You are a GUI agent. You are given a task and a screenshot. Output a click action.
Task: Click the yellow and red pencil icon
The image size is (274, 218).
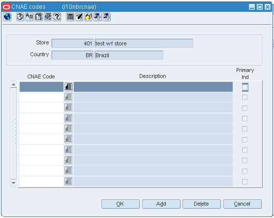(89, 17)
